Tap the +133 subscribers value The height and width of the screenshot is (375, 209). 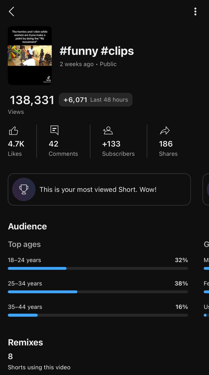111,144
